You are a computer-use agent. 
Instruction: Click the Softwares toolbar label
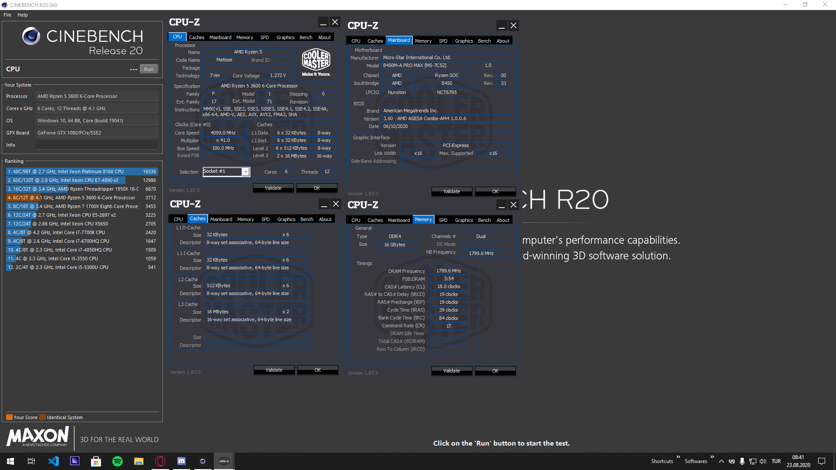696,461
